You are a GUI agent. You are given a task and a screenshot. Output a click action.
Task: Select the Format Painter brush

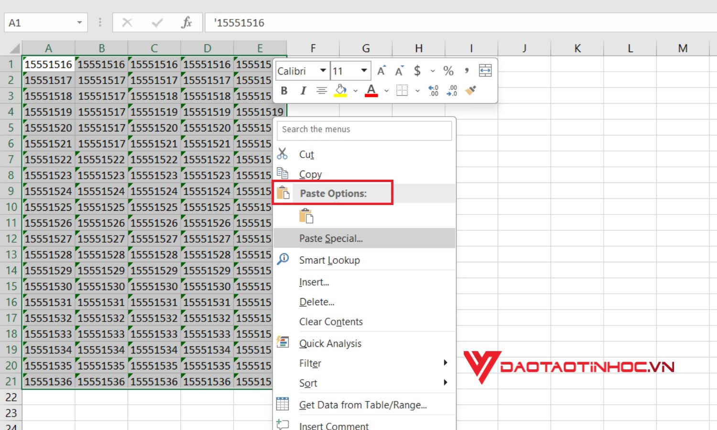(471, 90)
